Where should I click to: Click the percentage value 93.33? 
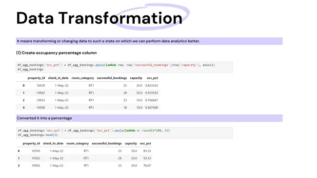coord(147,159)
